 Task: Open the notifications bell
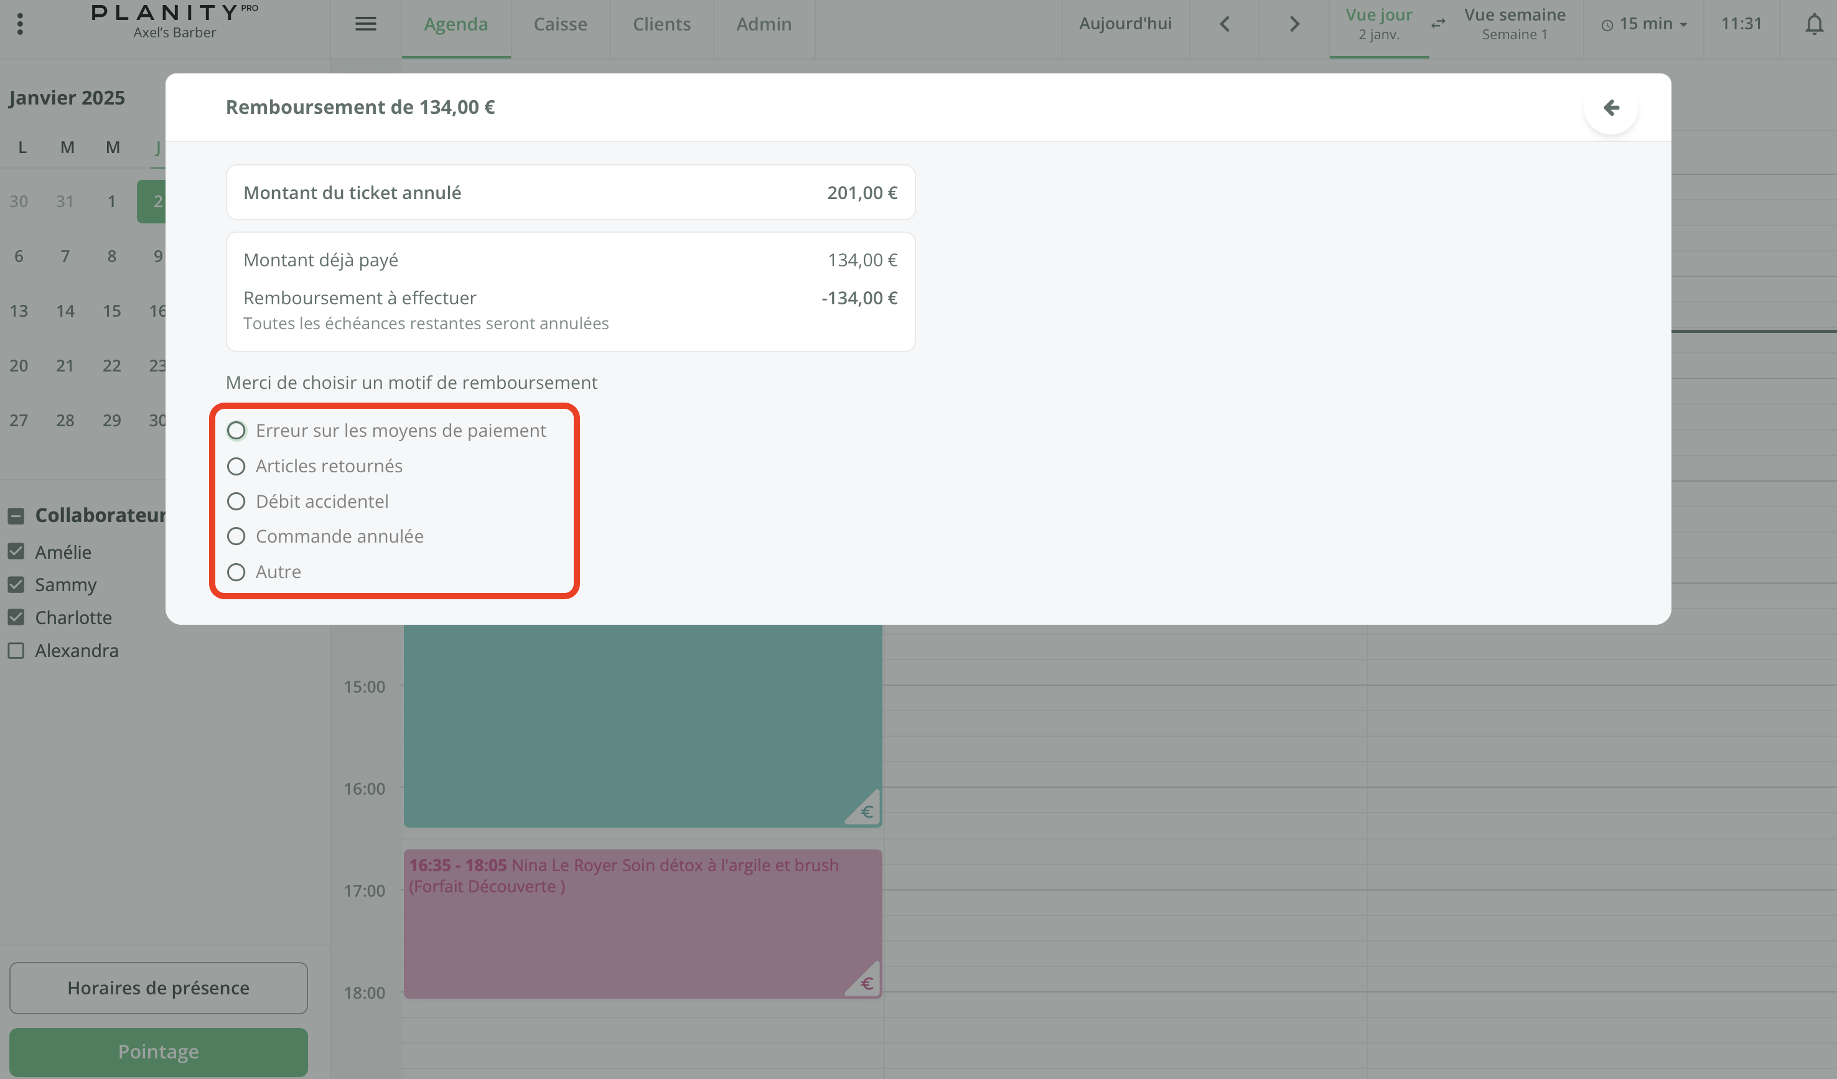tap(1814, 25)
